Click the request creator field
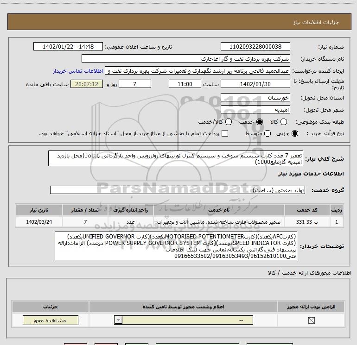This screenshot has height=345, width=357. click(198, 71)
